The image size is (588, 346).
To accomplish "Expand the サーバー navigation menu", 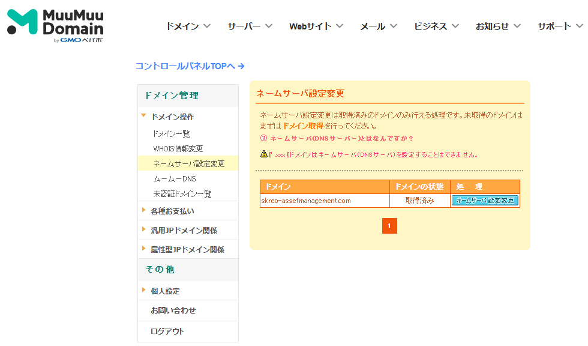I will click(250, 26).
